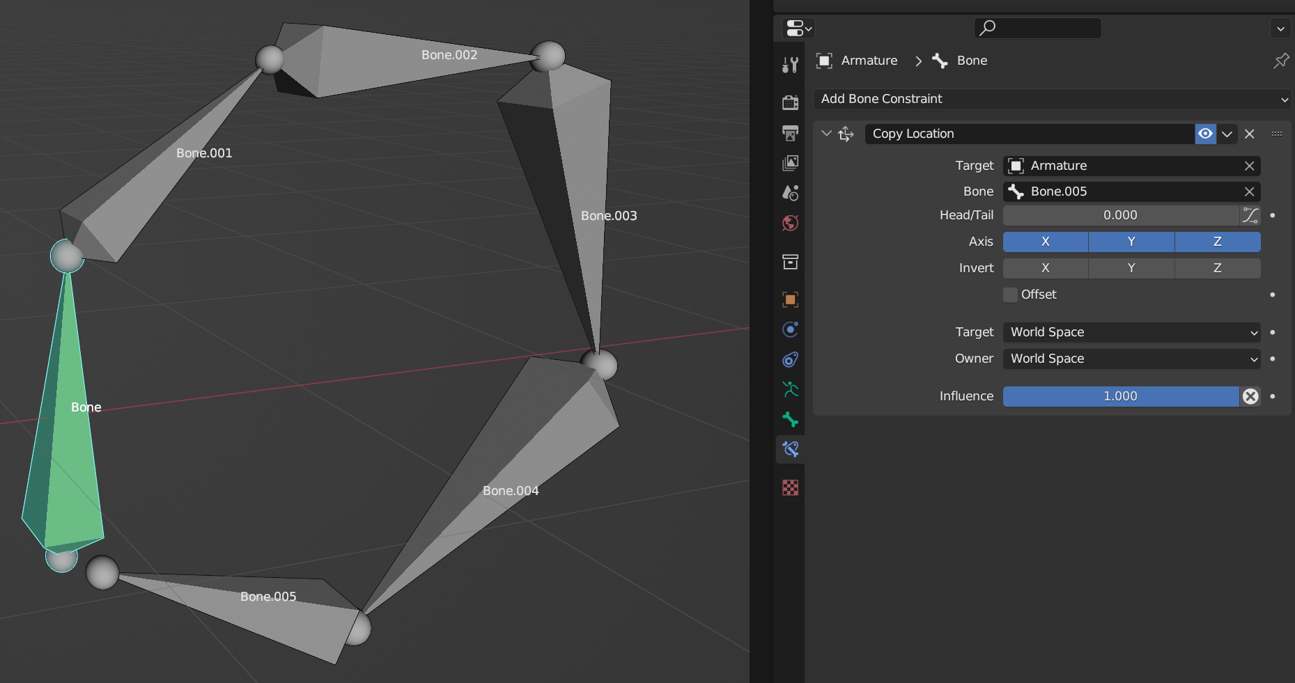Disable the Z axis toggle
This screenshot has height=683, width=1295.
(1218, 242)
